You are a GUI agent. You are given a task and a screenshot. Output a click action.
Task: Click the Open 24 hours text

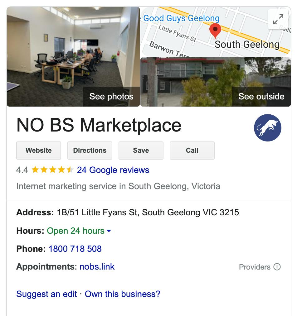pyautogui.click(x=76, y=231)
